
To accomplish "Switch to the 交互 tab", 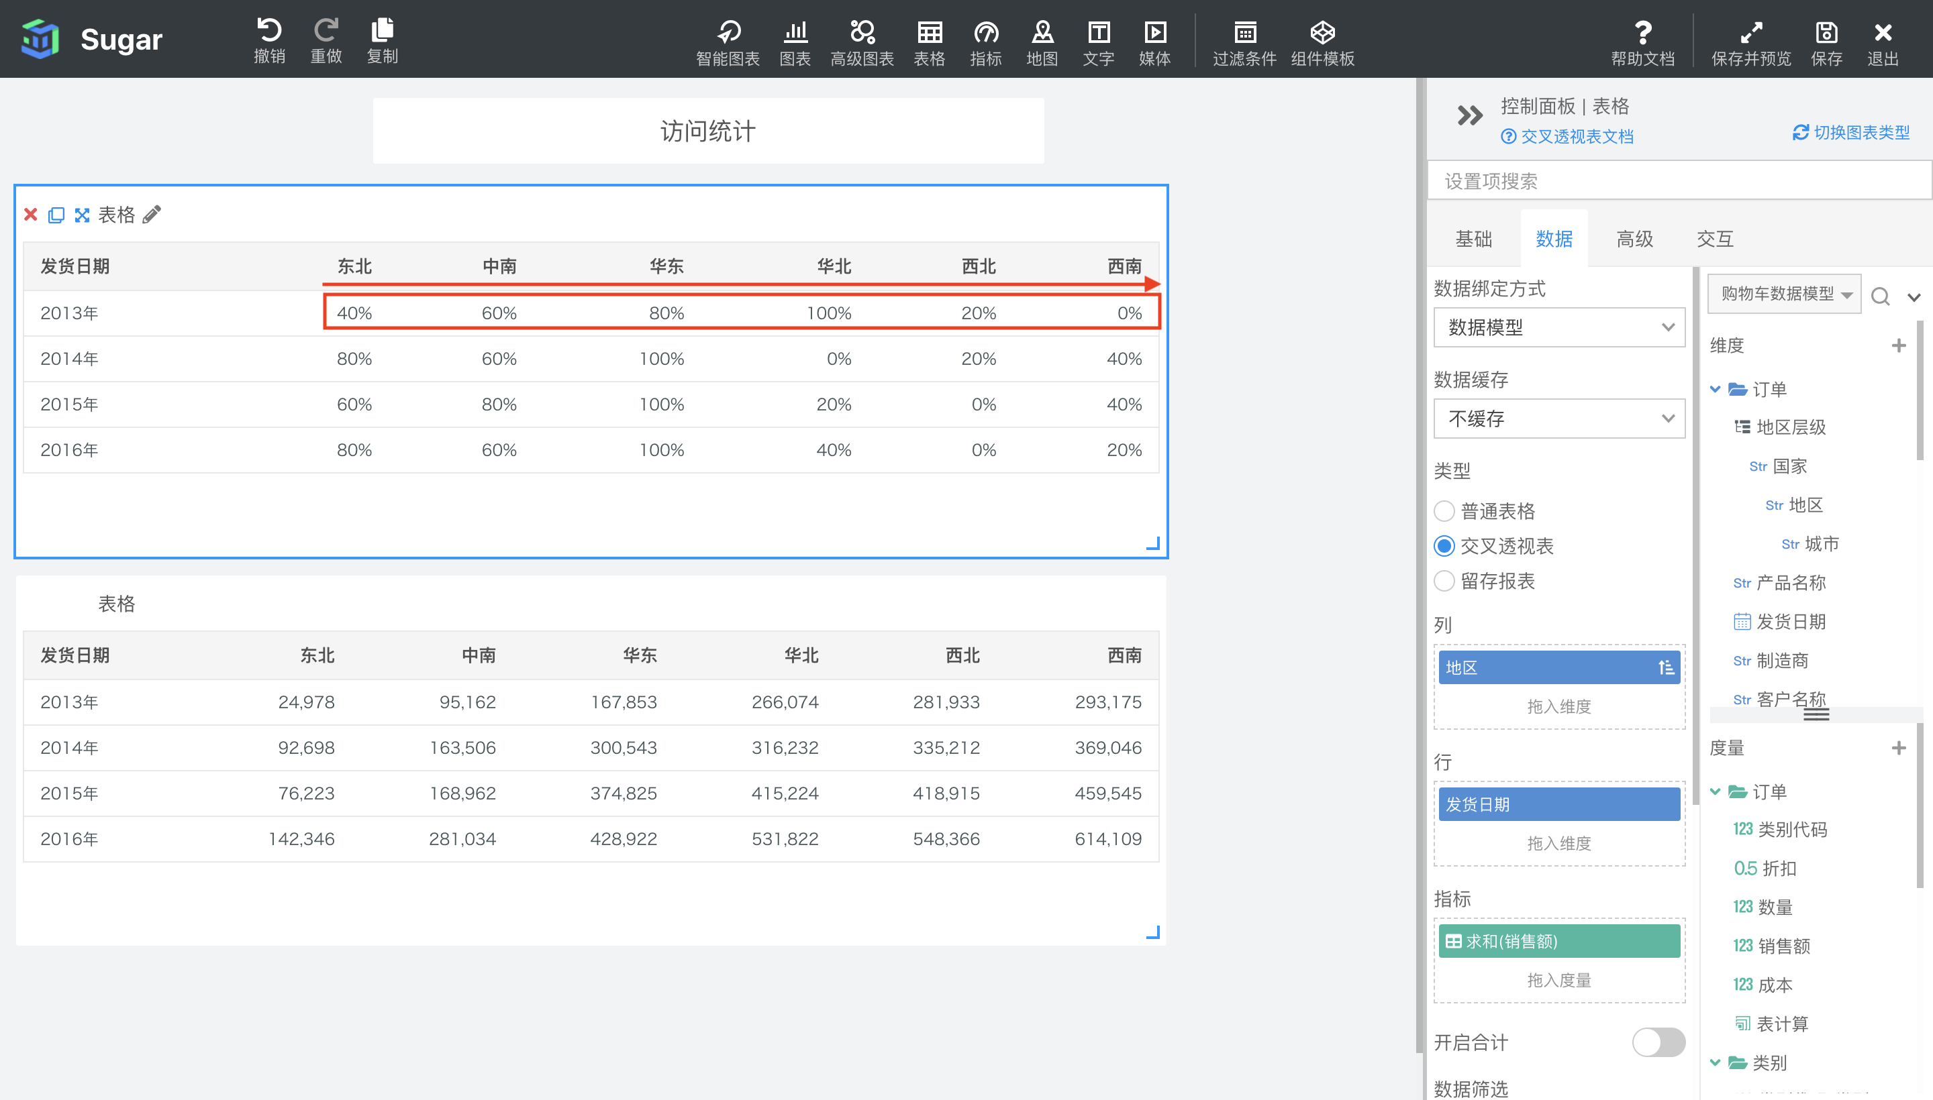I will point(1714,239).
